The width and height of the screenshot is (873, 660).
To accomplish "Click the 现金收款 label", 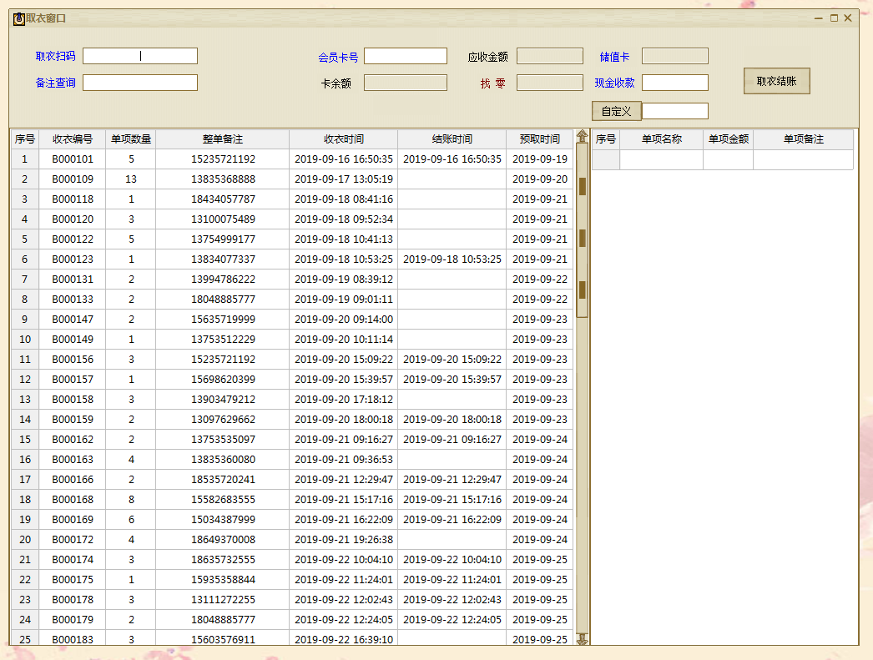I will click(614, 83).
